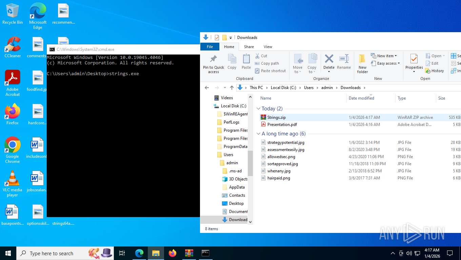Select Strings.zip file

[276, 117]
